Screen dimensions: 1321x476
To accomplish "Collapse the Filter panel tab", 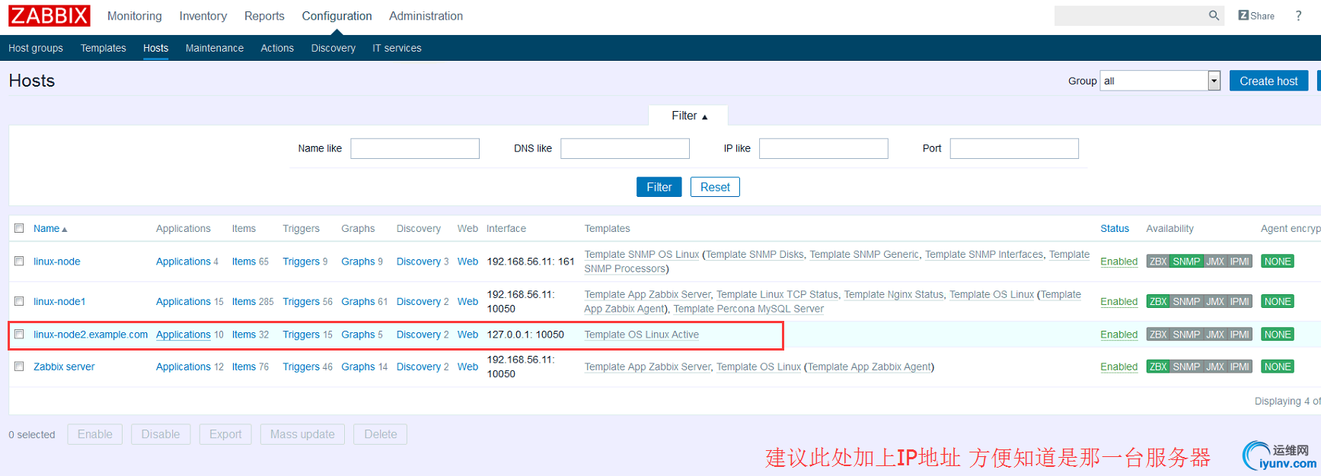I will coord(688,116).
